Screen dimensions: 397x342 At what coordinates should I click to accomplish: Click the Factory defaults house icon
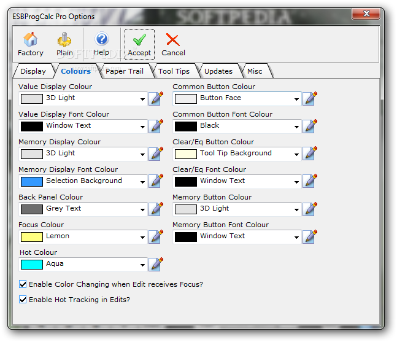coord(31,39)
